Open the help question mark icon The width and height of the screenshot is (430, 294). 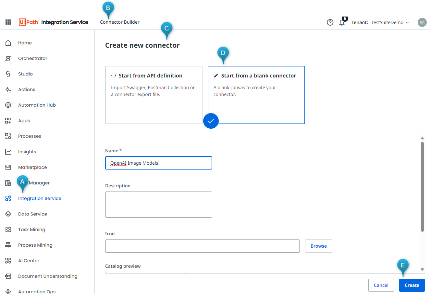click(330, 22)
